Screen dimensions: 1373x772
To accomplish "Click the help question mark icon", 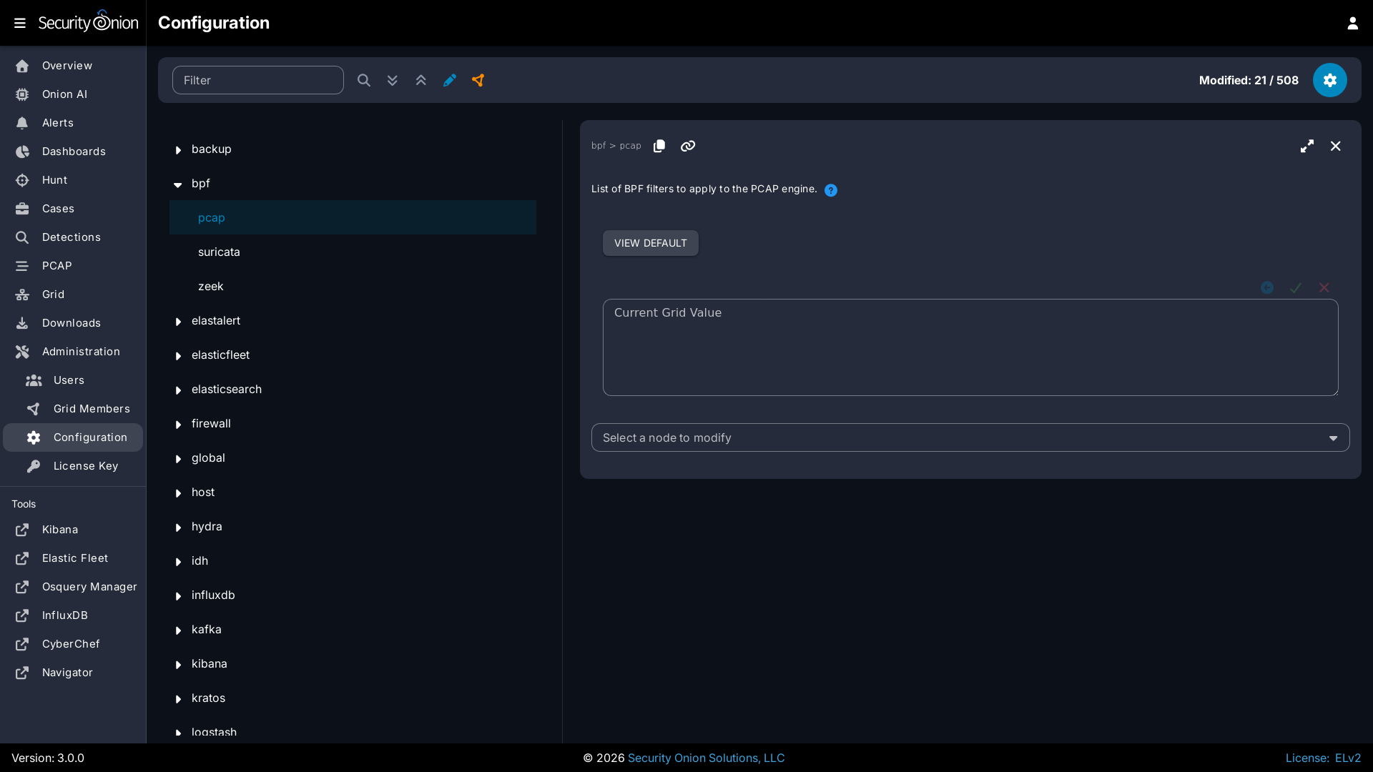I will [830, 190].
